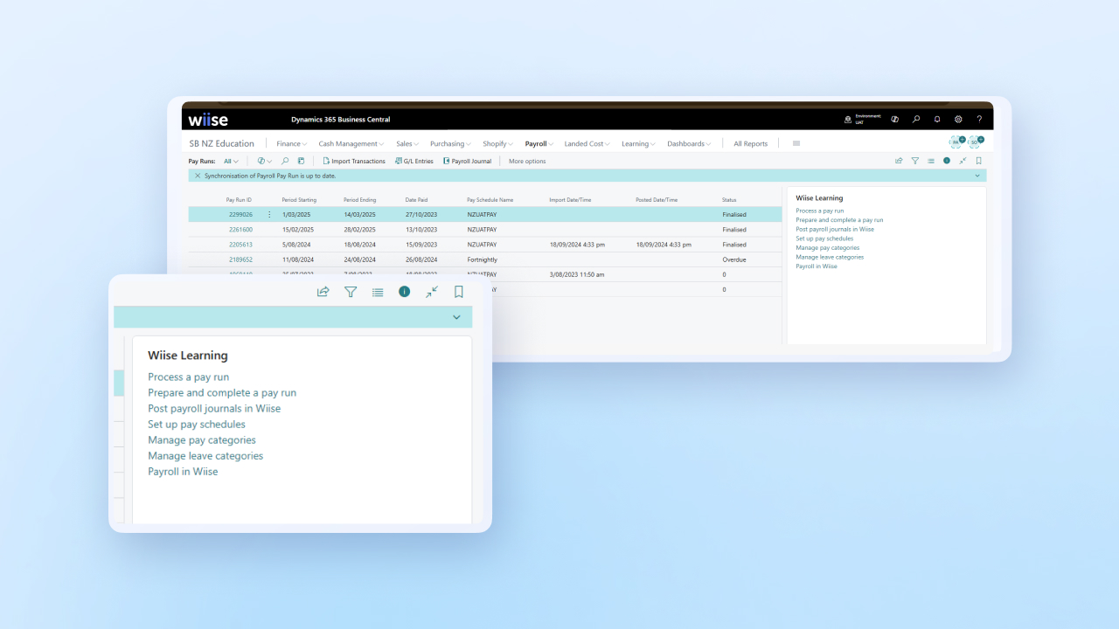Open All Reports in navigation bar
The height and width of the screenshot is (629, 1119).
[x=750, y=143]
